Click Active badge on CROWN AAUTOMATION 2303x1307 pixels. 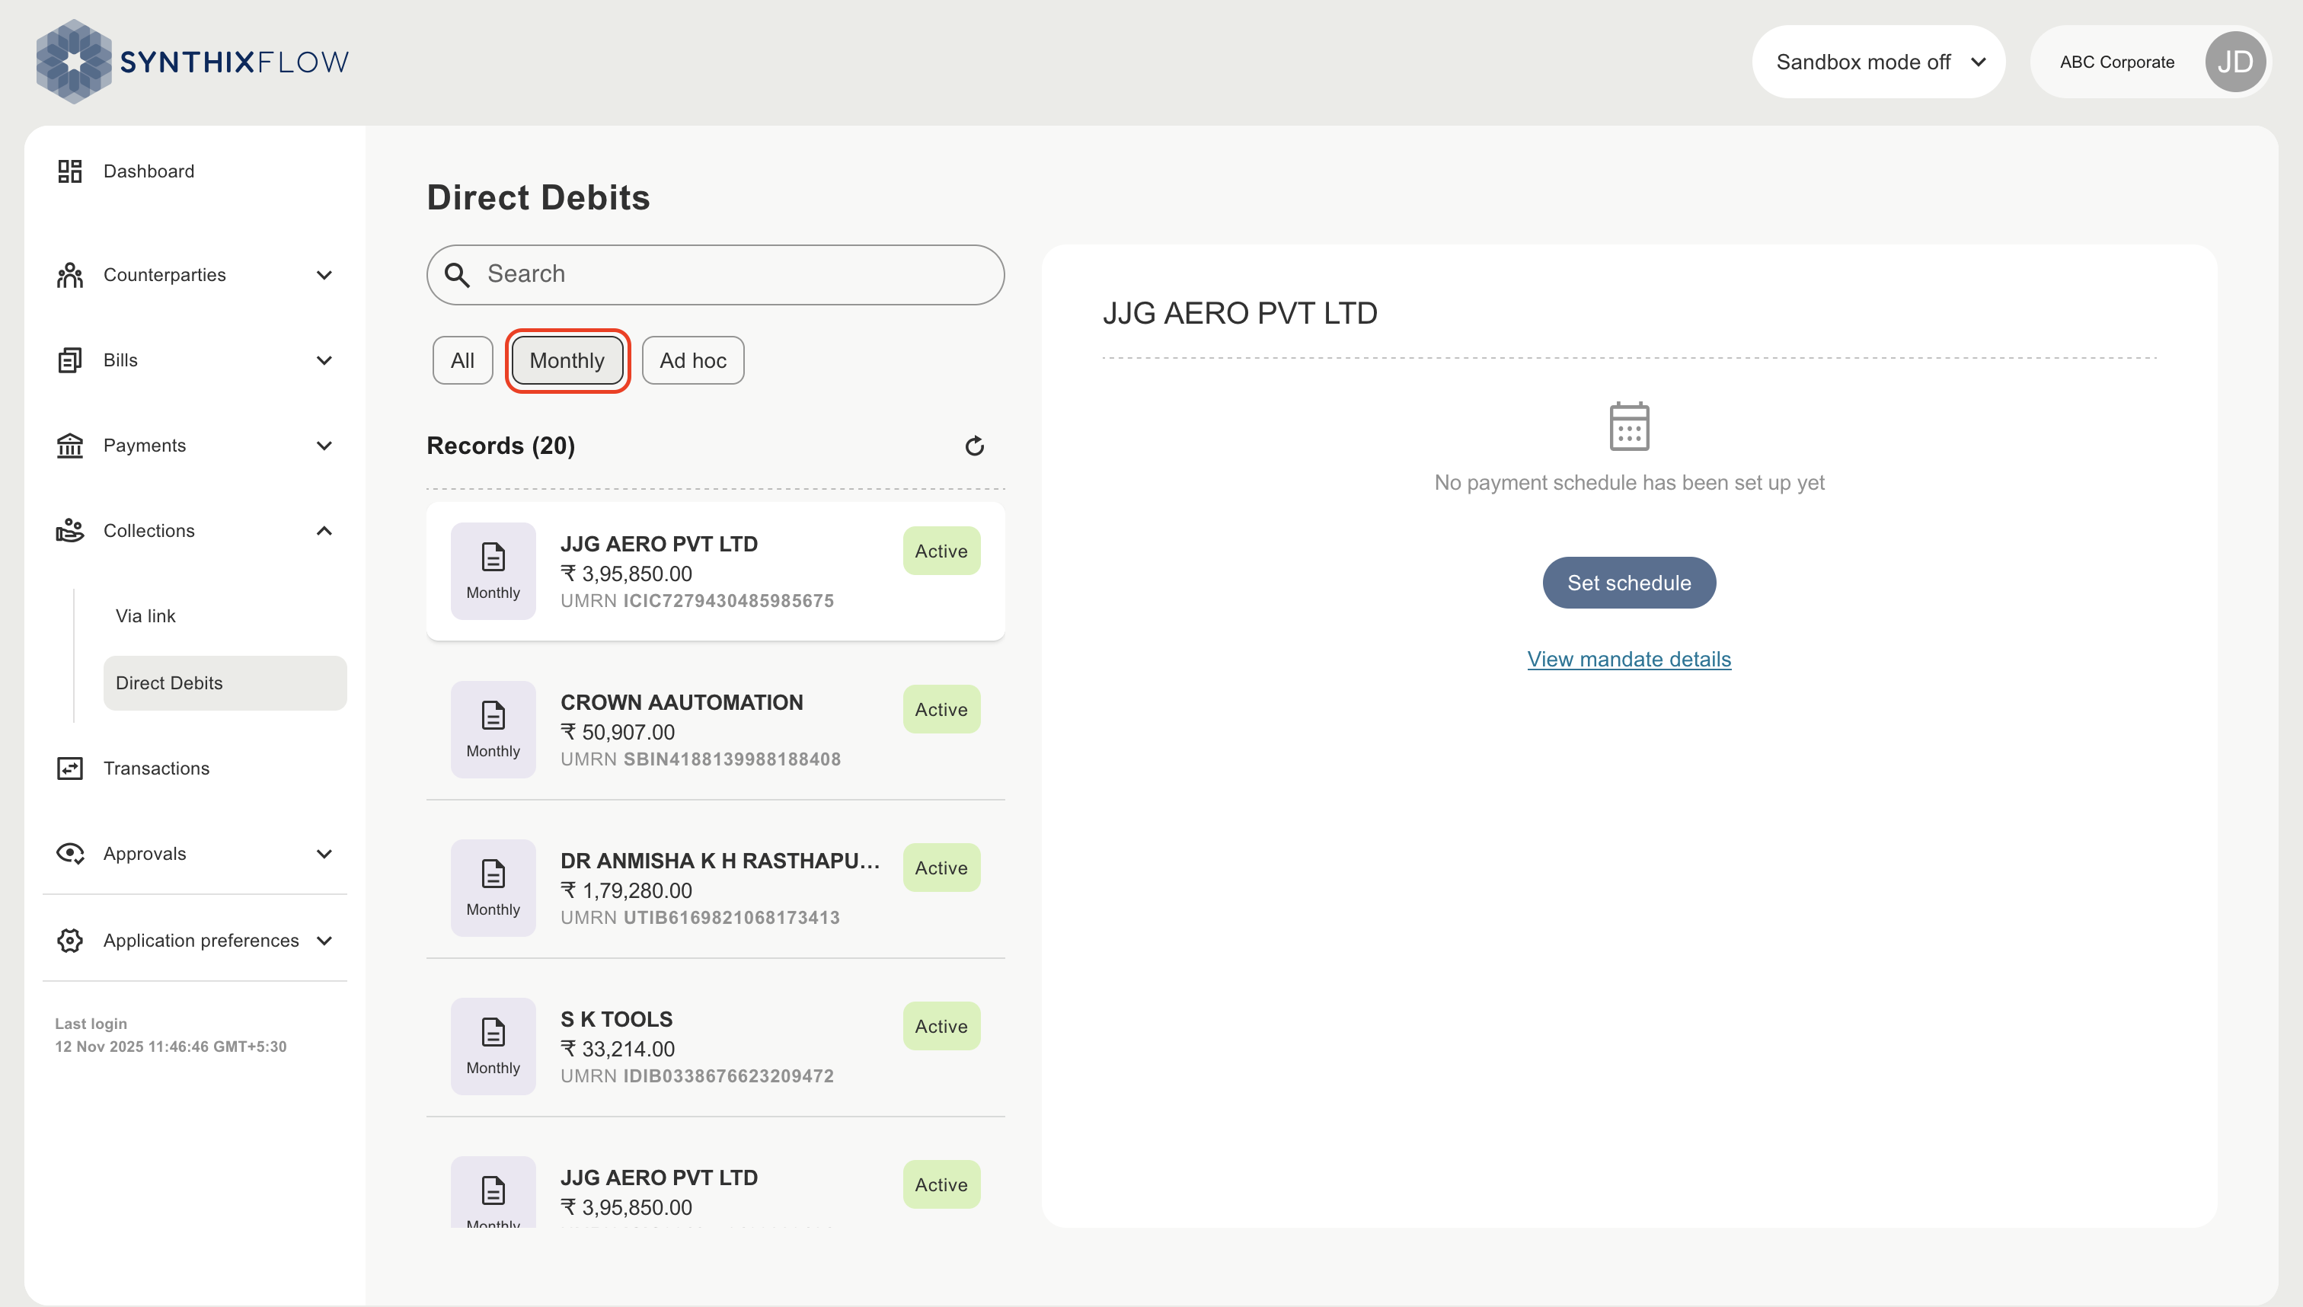pos(941,709)
